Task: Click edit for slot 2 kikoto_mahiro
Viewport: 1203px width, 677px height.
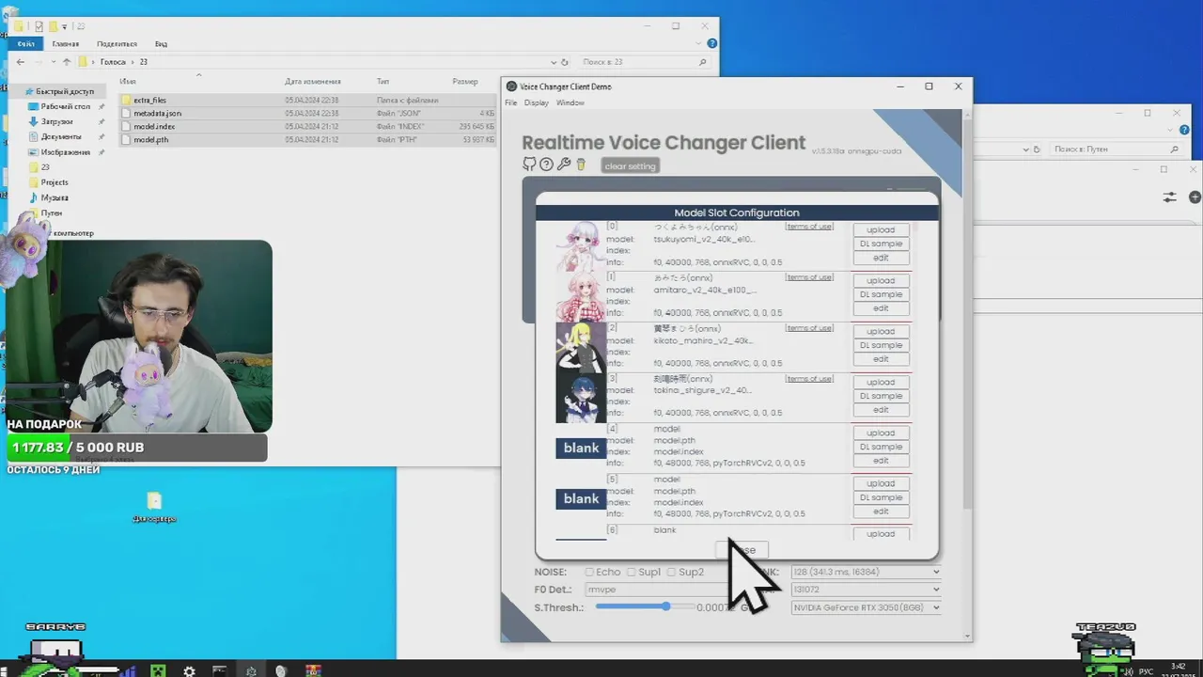Action: point(881,359)
